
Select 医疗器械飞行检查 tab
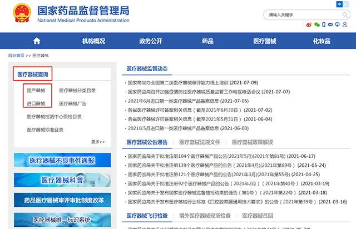[x=147, y=216]
